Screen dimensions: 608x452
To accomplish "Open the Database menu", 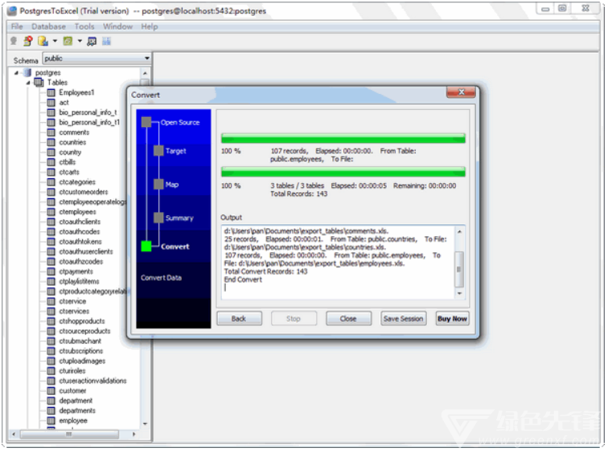I will (x=48, y=26).
